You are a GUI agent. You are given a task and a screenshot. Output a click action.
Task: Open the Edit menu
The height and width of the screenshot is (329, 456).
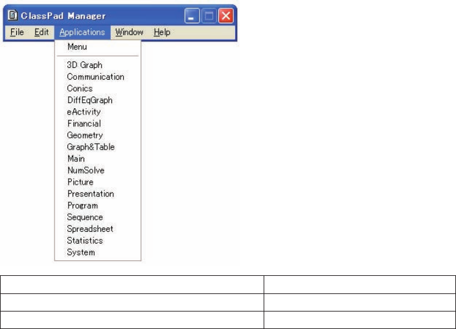pos(41,32)
